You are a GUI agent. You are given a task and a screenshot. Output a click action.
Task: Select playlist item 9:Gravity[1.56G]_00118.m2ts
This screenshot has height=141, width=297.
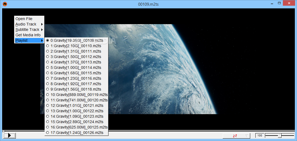tap(76, 89)
